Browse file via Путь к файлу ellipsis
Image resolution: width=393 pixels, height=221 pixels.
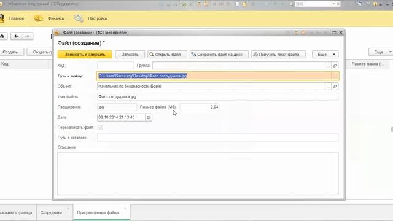pos(335,76)
